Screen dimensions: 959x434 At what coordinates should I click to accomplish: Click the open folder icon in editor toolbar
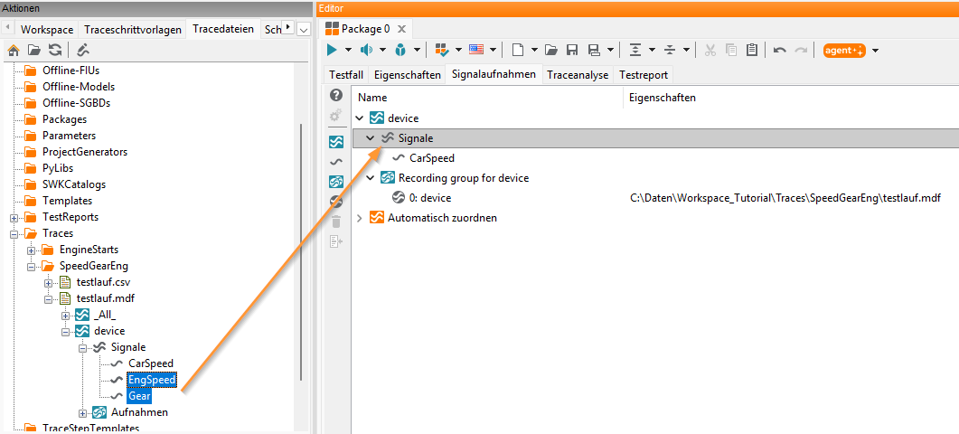tap(551, 51)
